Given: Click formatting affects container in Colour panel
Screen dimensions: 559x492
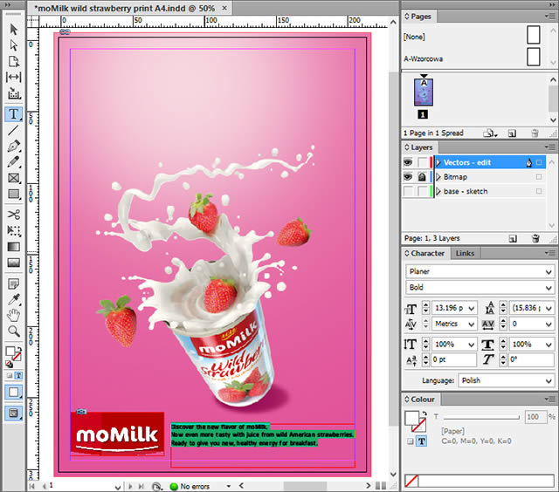Looking at the screenshot, I should click(x=411, y=441).
